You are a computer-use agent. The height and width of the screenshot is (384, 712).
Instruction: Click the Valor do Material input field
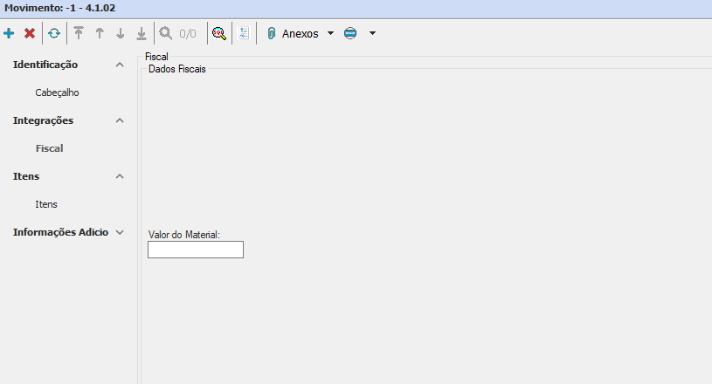click(x=196, y=250)
